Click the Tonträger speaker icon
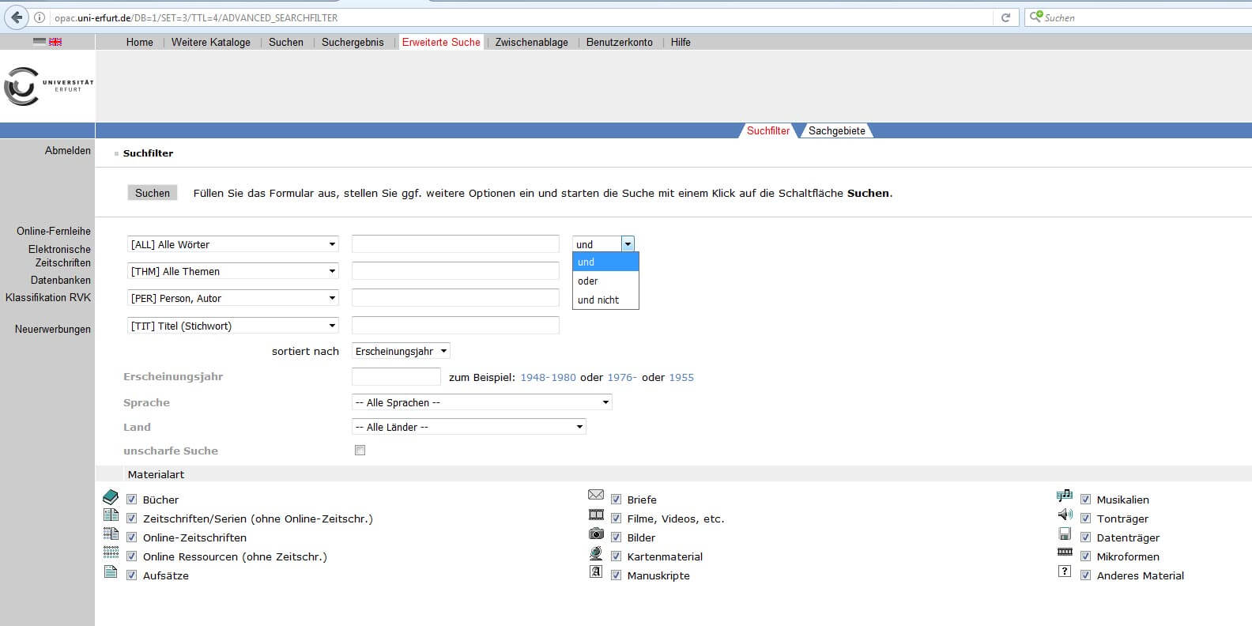 1065,515
